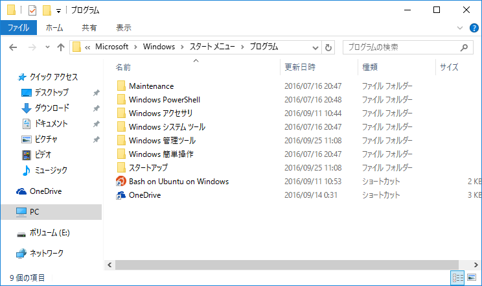
Task: Select クイック アクセス in the navigation pane
Action: [54, 77]
